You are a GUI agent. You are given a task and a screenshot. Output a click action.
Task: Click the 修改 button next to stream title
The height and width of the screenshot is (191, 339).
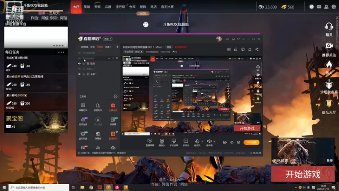(x=169, y=47)
